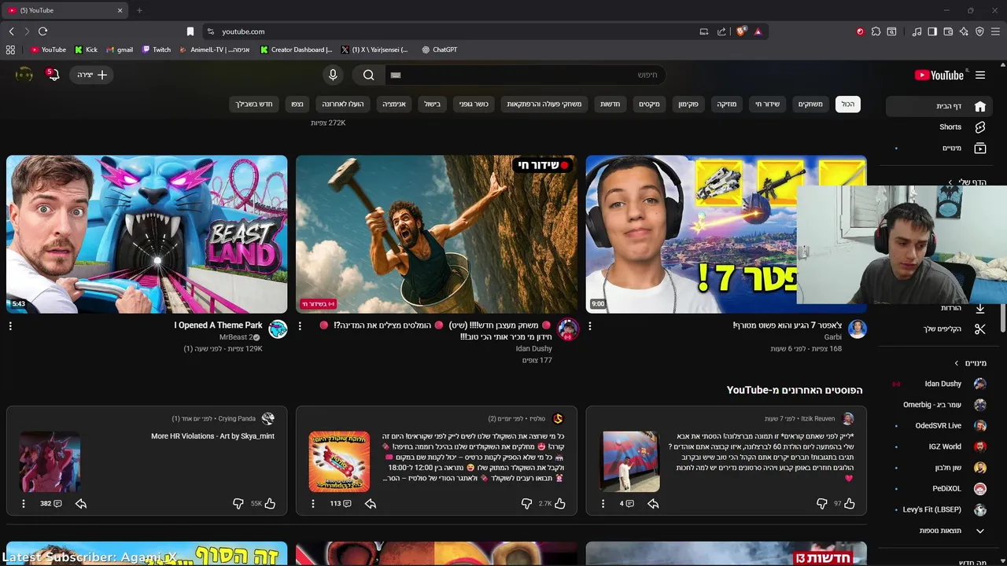Share the Crying Panda post
The image size is (1007, 566).
pos(81,503)
